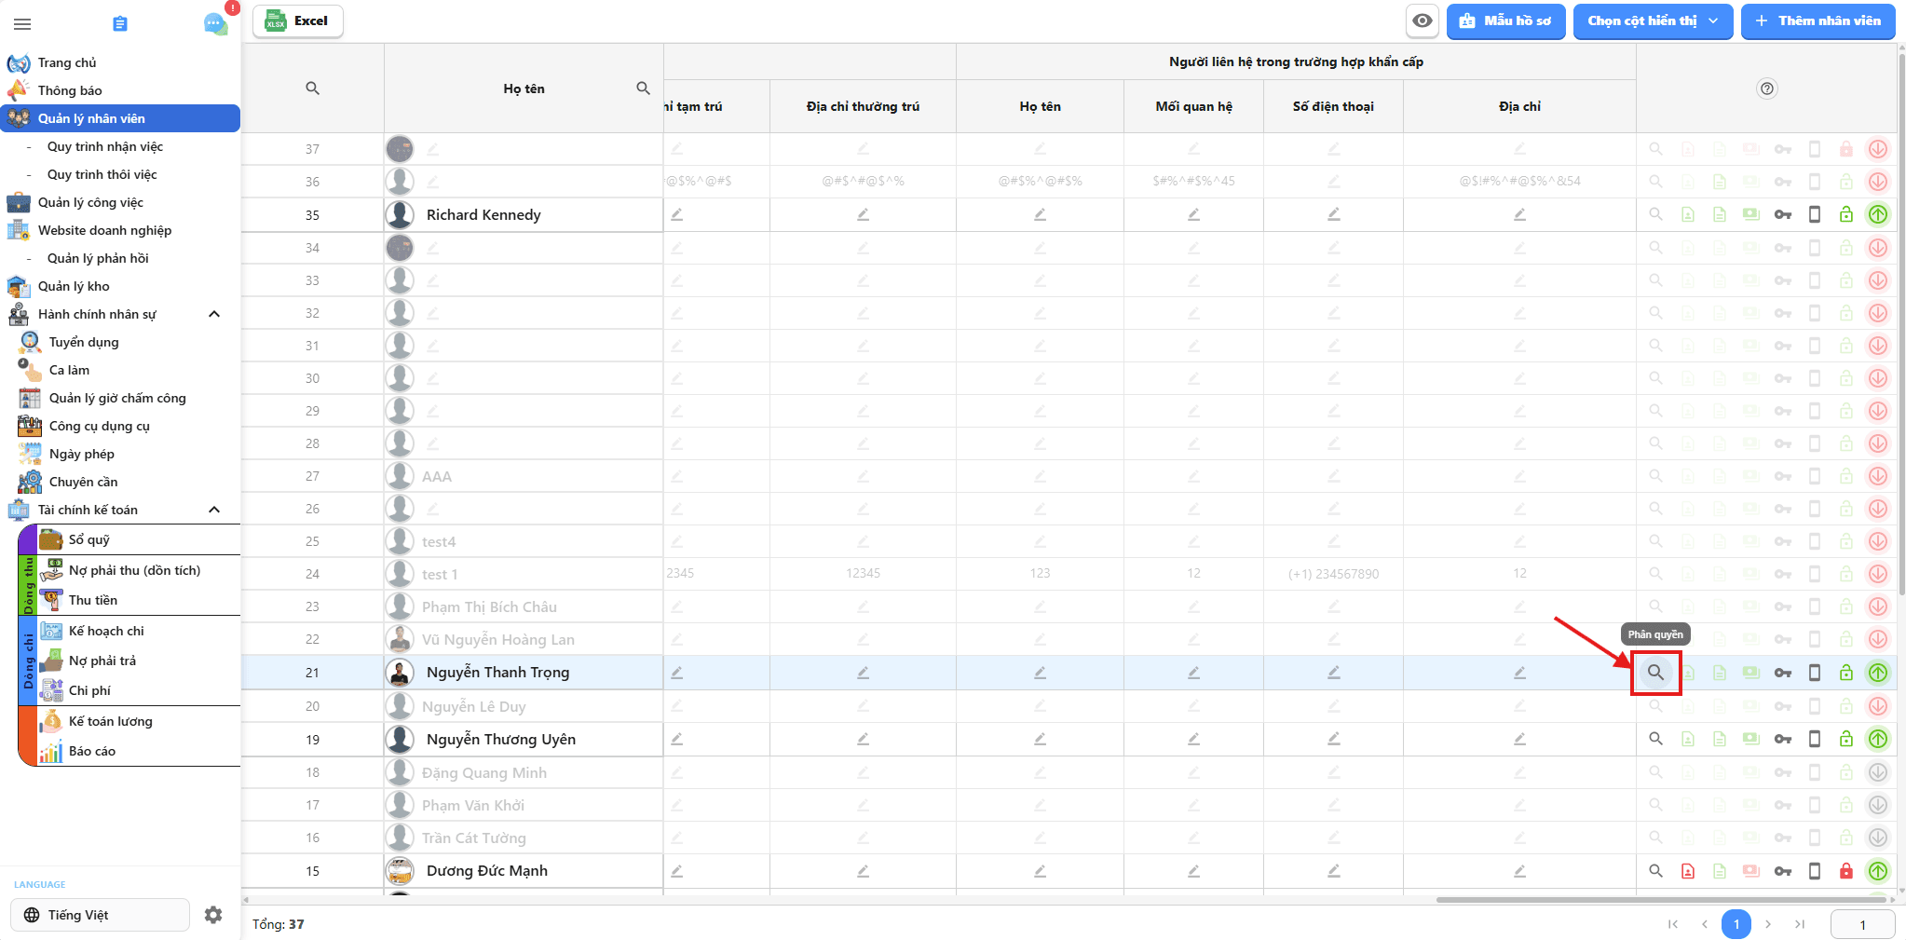Click the green ID card icon in Richard Kennedy's row
This screenshot has width=1906, height=940.
coord(1751,215)
